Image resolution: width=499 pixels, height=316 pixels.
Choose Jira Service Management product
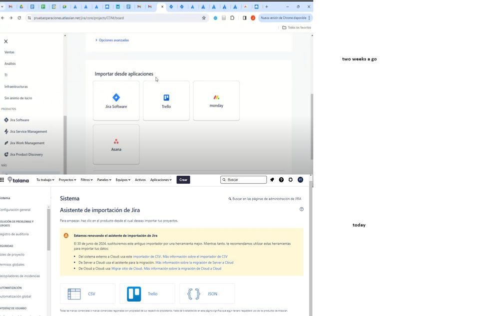click(25, 131)
